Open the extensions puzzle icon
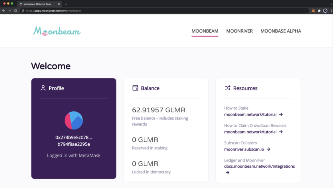The width and height of the screenshot is (333, 188). pos(319,10)
